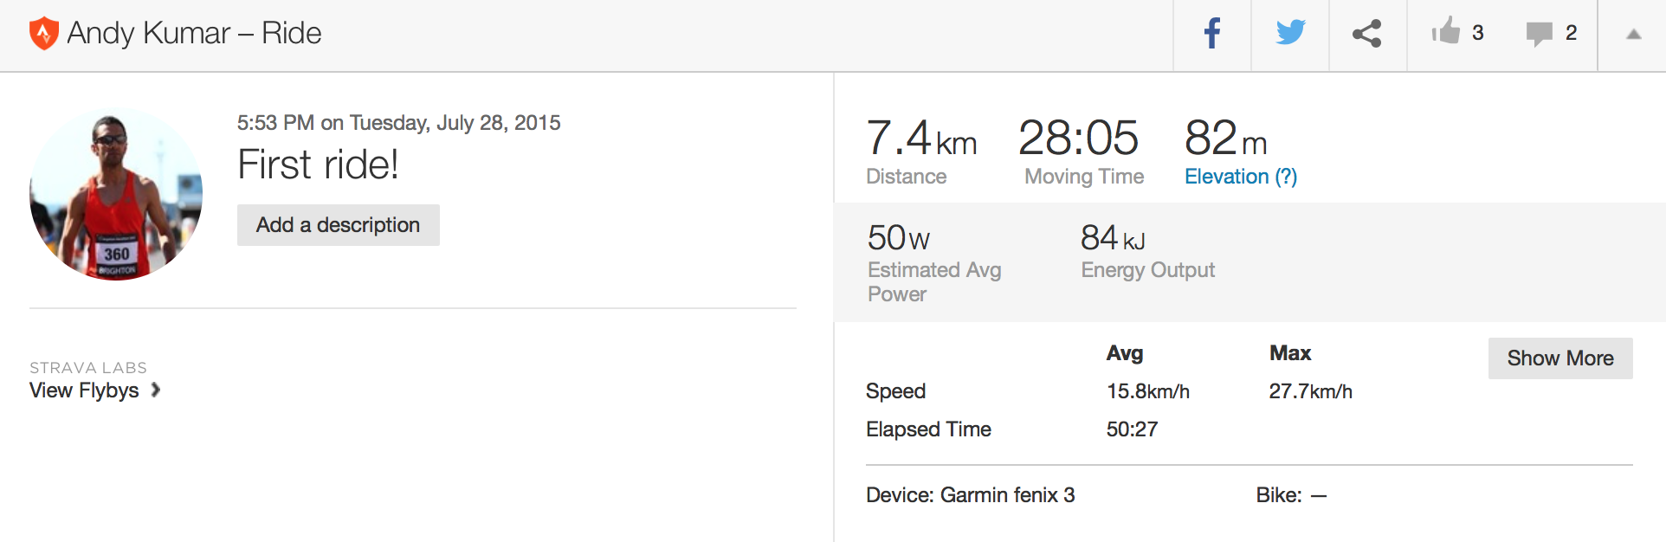Click the Strava premium shield badge
The height and width of the screenshot is (542, 1666).
click(x=43, y=34)
